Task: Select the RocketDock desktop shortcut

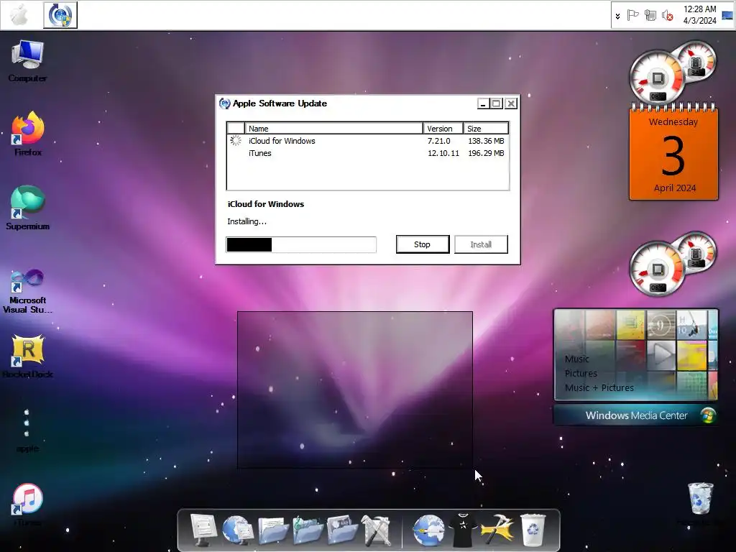Action: pos(28,356)
